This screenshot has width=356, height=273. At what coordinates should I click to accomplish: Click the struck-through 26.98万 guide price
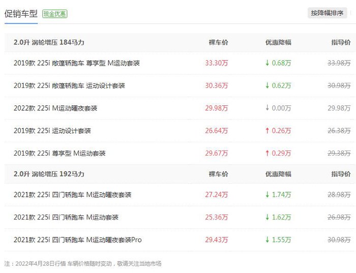[339, 217]
